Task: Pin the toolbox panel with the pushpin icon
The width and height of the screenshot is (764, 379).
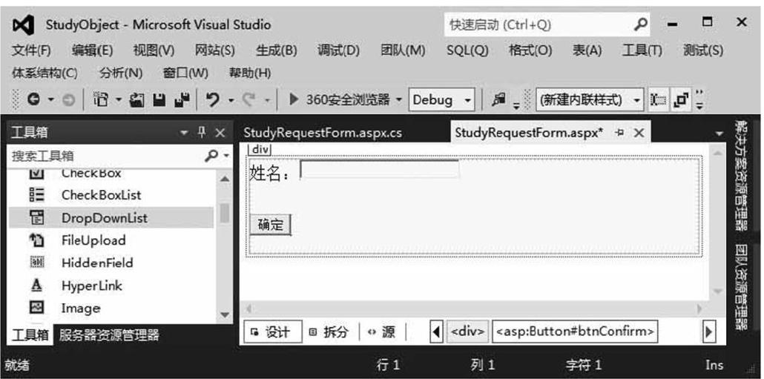Action: point(201,133)
